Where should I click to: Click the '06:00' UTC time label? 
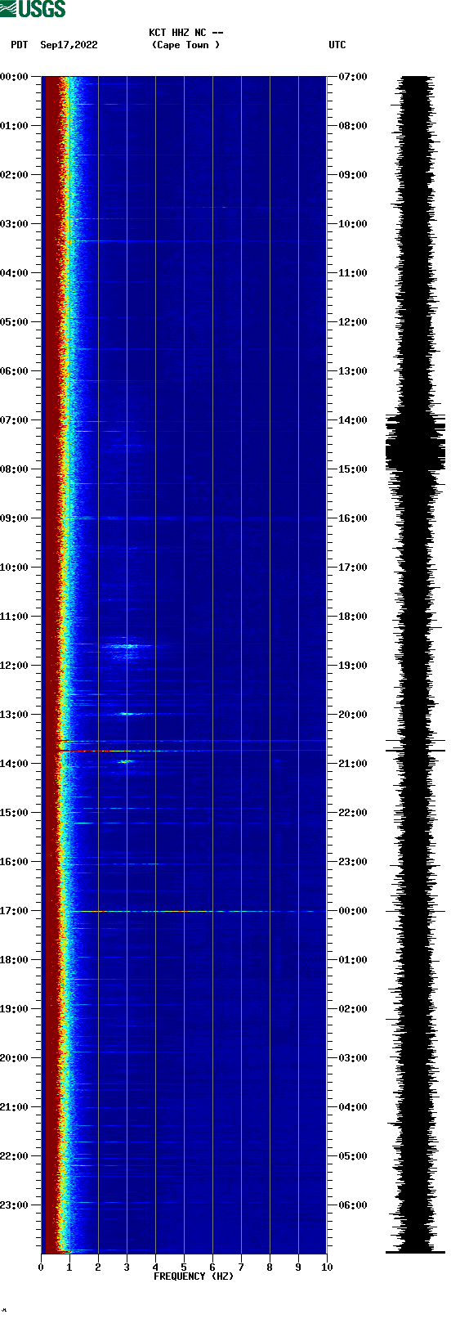pos(353,1205)
